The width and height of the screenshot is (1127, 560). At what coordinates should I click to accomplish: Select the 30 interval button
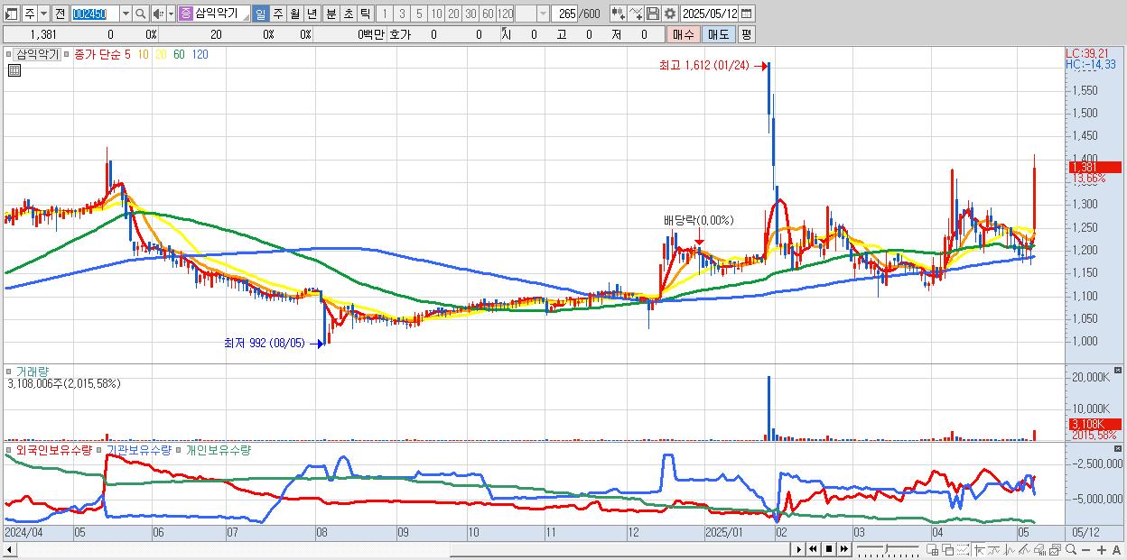point(470,14)
